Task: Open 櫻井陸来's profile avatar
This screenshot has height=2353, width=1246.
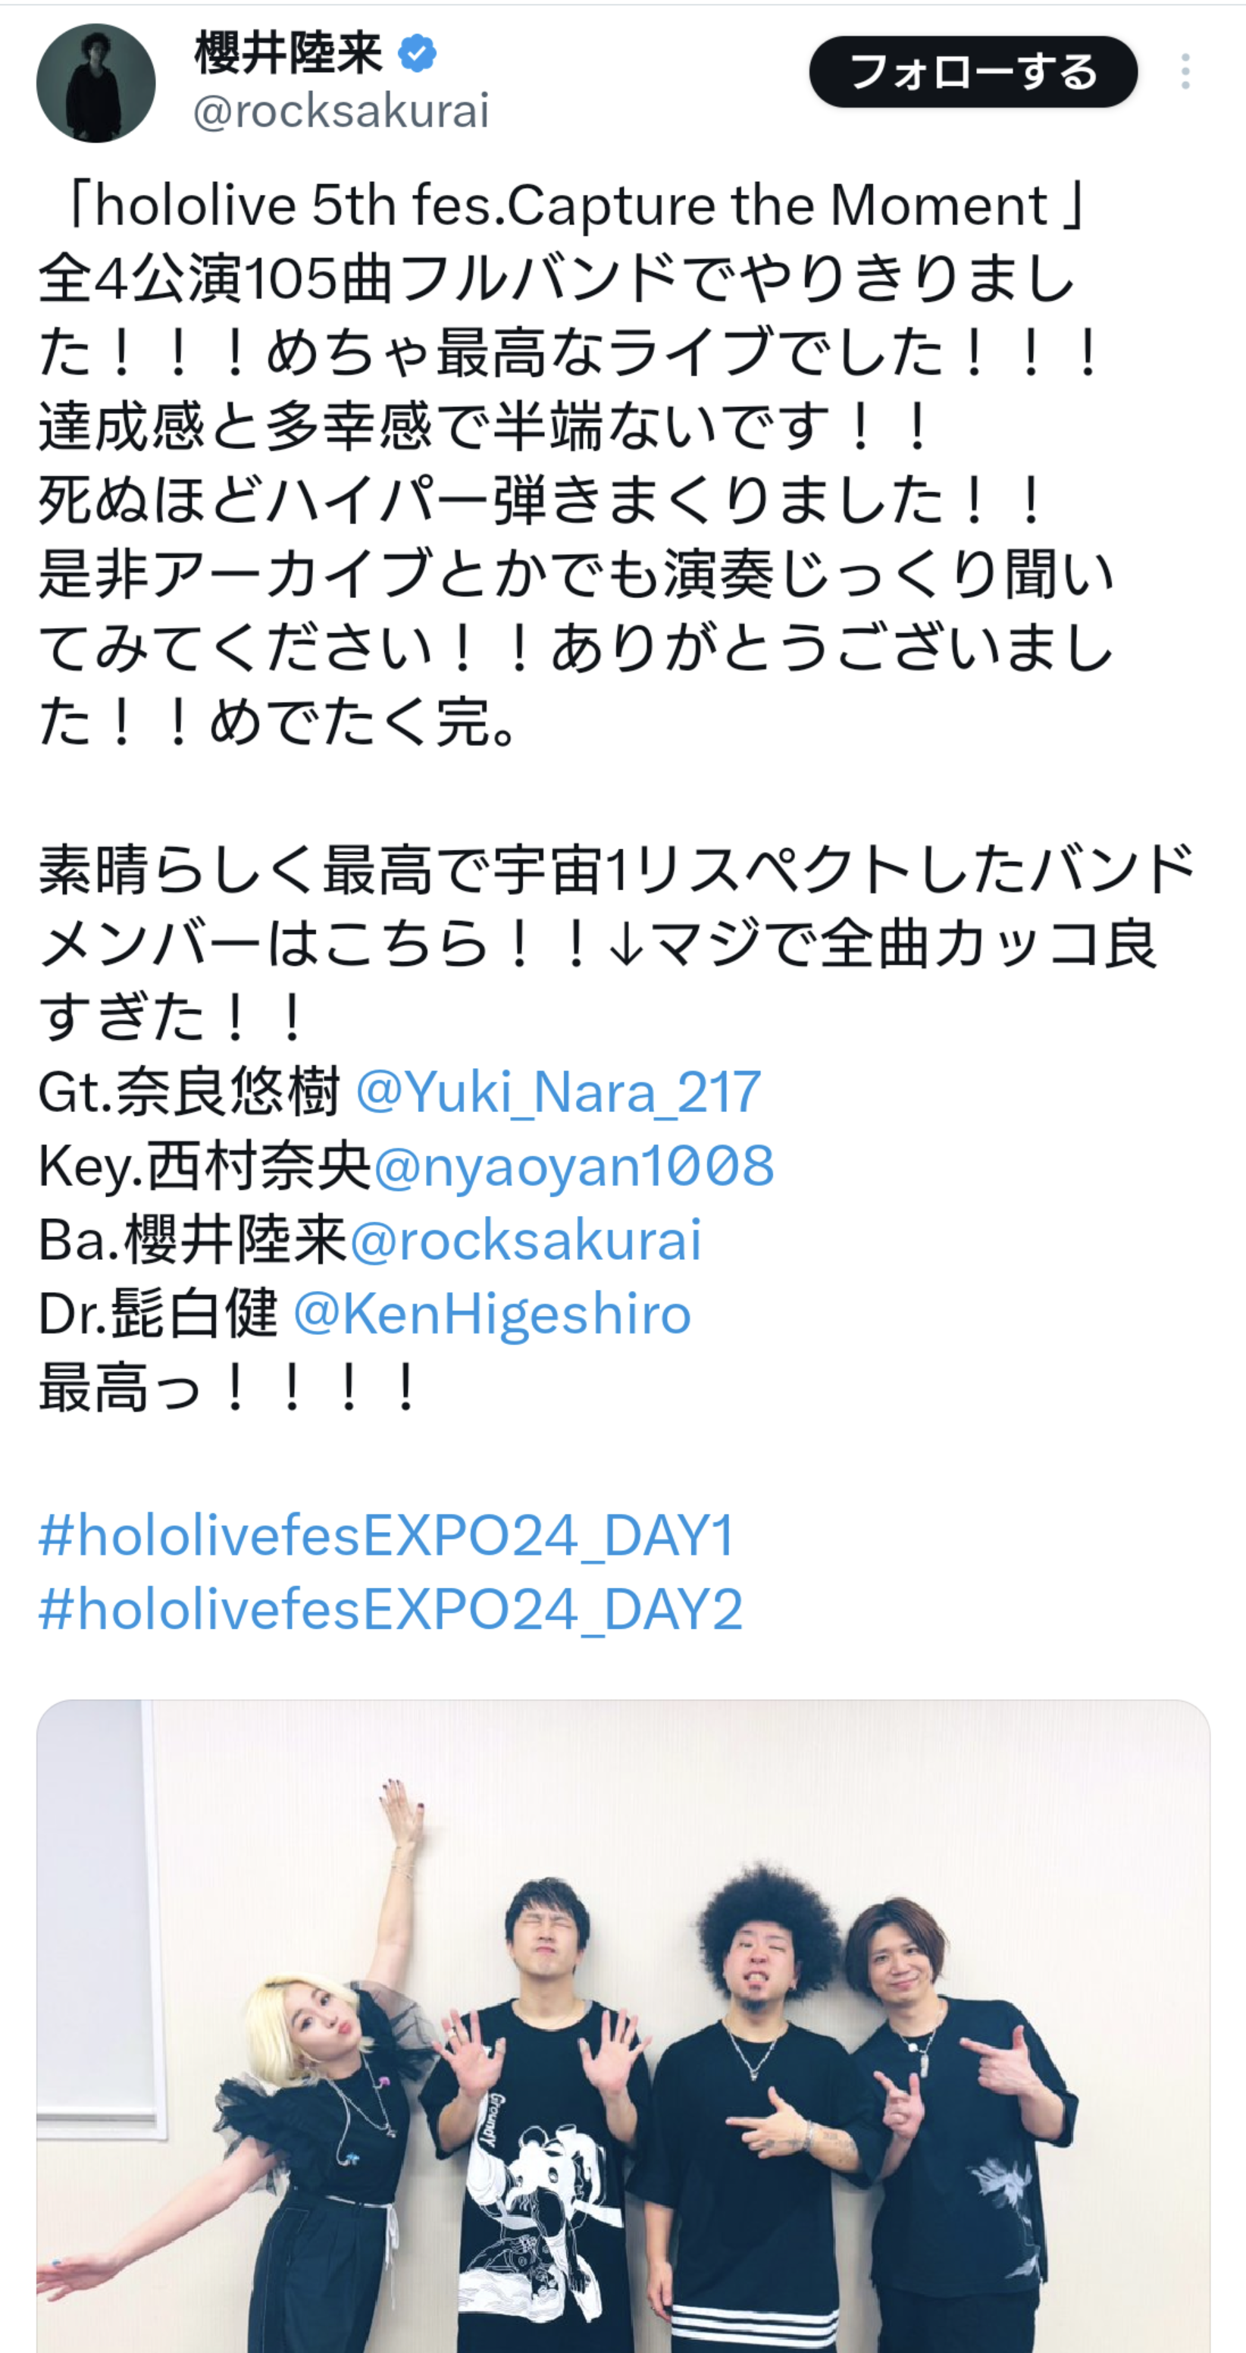Action: point(96,83)
